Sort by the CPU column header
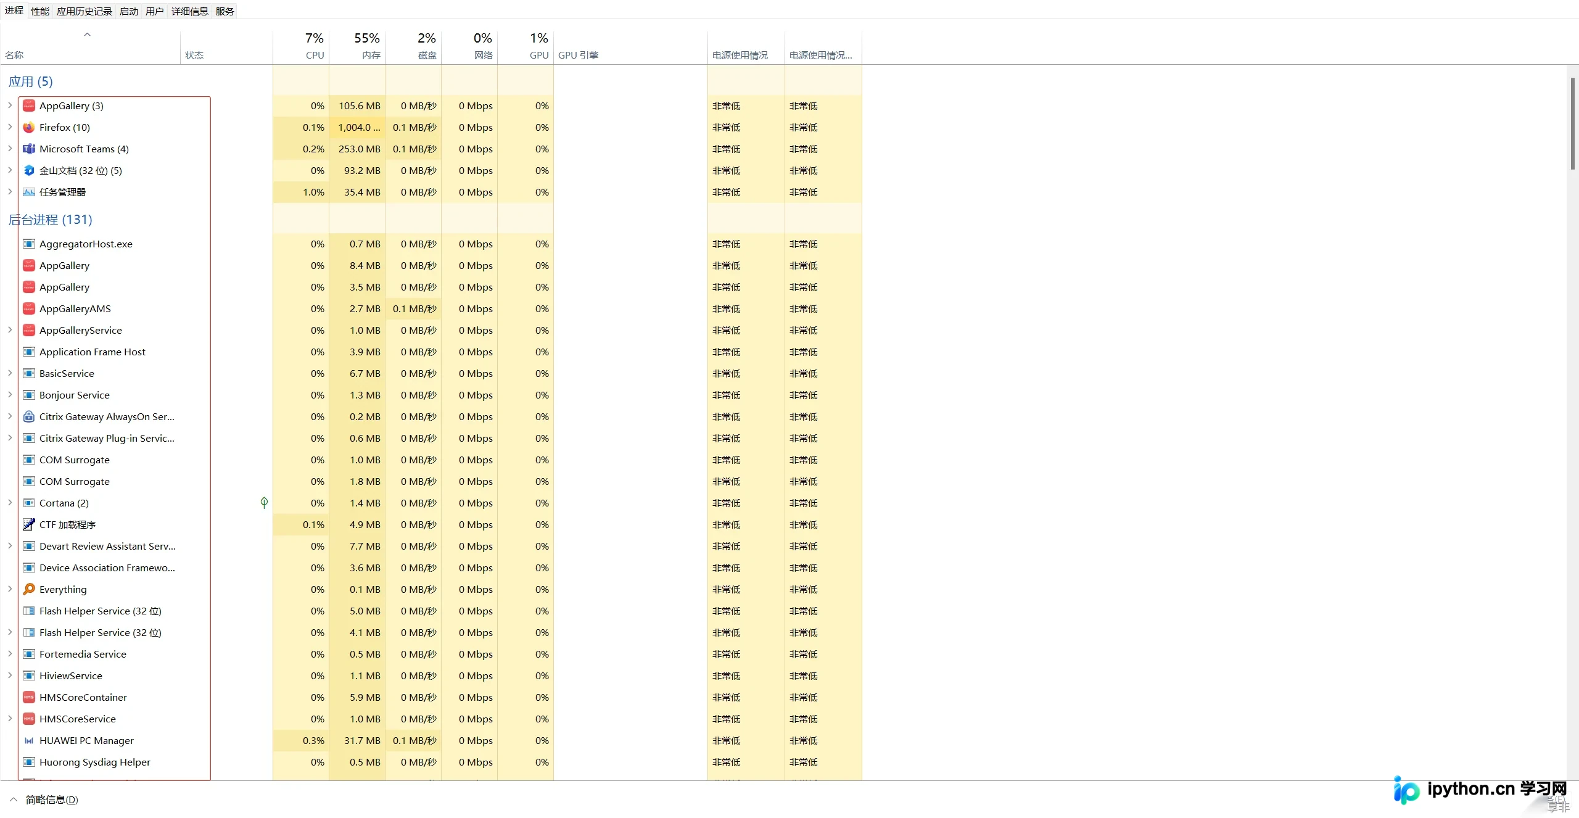Image resolution: width=1579 pixels, height=818 pixels. coord(301,47)
